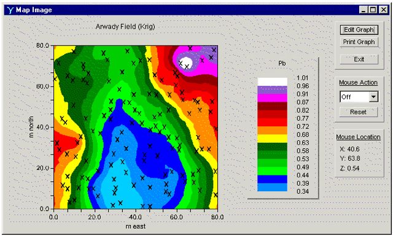Image resolution: width=393 pixels, height=236 pixels.
Task: Pick the orange 0.72 legend color
Action: (x=272, y=131)
